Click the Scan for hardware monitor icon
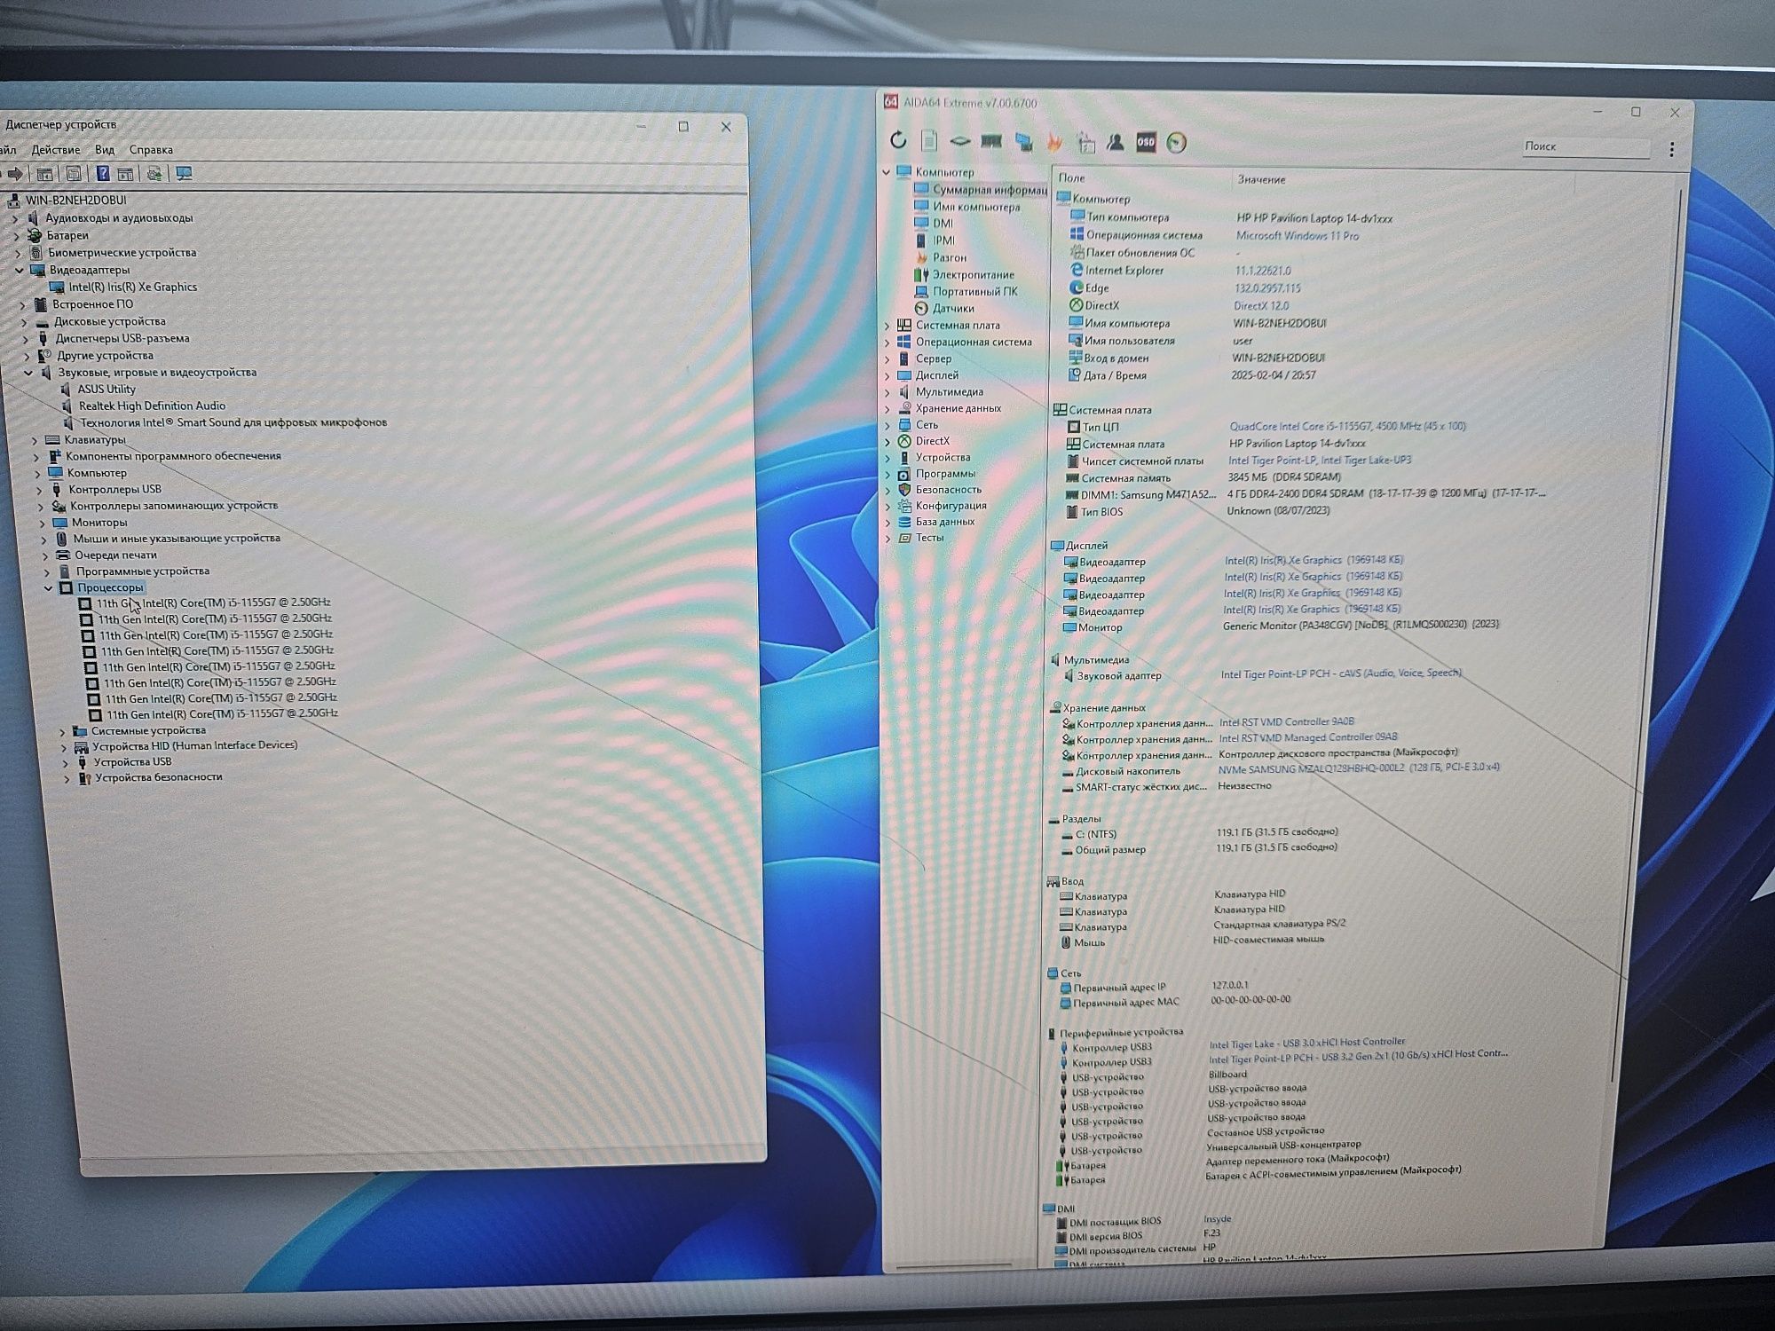This screenshot has width=1775, height=1331. [184, 173]
